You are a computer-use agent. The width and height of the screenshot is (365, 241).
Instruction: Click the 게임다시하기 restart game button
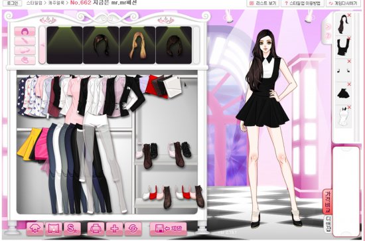(x=343, y=3)
